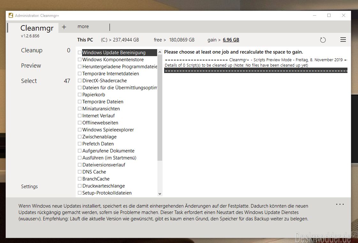Screen dimensions: 358x243
Task: Switch to the Cleanmgr tab
Action: [37, 28]
